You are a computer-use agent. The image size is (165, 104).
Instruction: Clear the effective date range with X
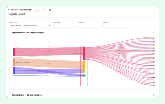[49, 25]
